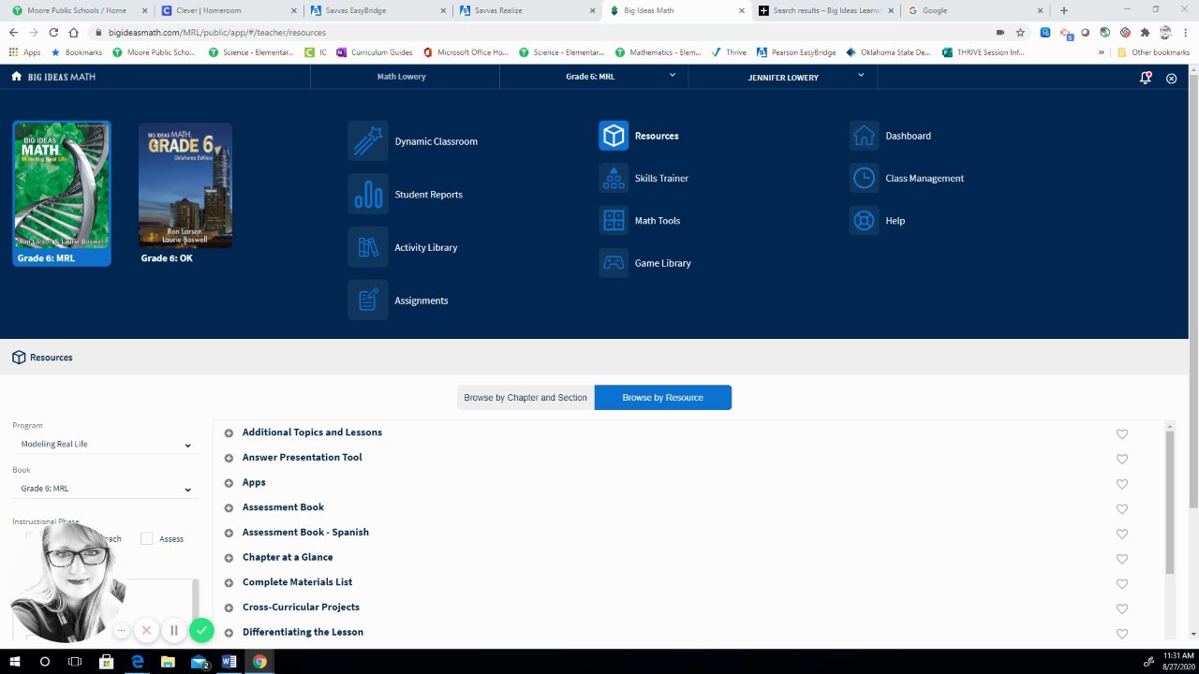The width and height of the screenshot is (1199, 674).
Task: Cancel recording with the red X button
Action: [146, 631]
